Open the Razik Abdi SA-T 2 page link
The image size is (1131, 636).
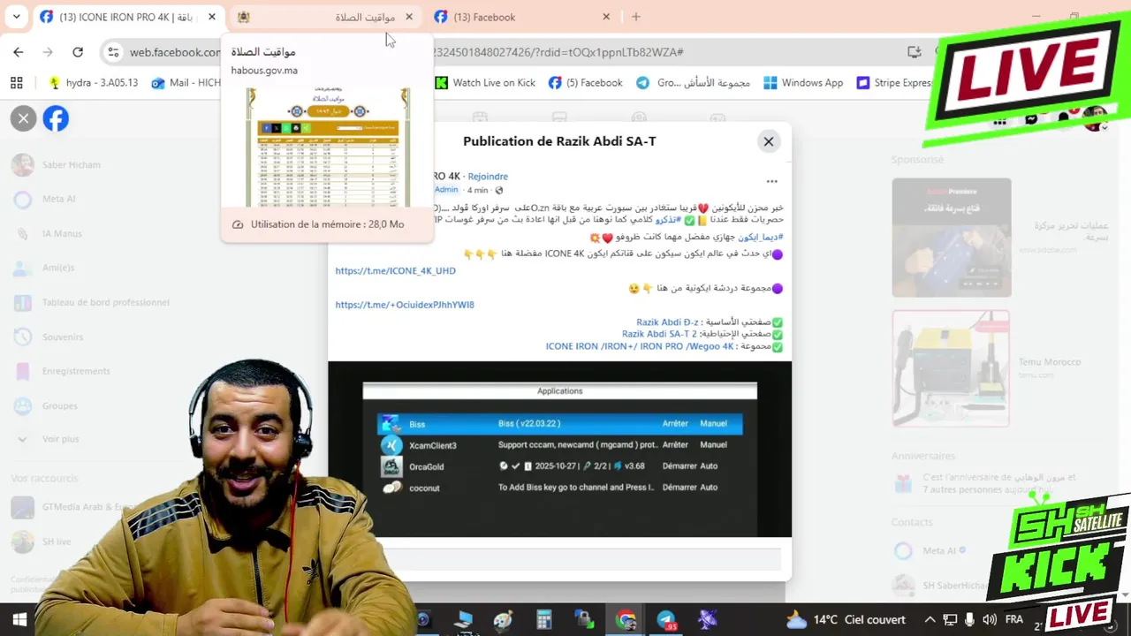[659, 334]
